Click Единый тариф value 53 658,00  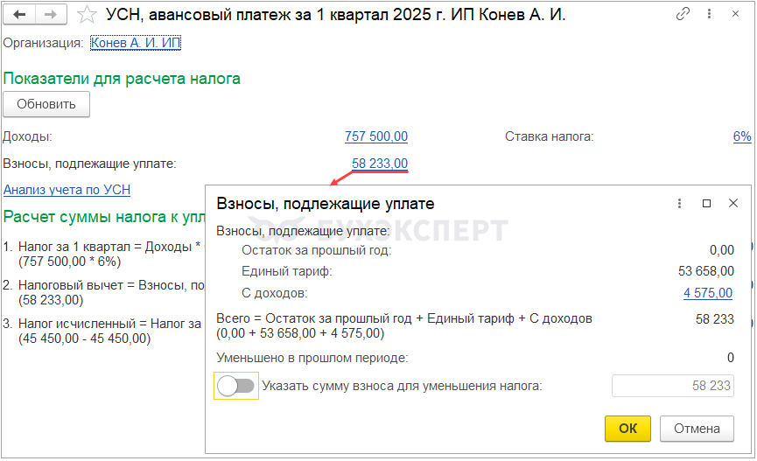click(706, 271)
